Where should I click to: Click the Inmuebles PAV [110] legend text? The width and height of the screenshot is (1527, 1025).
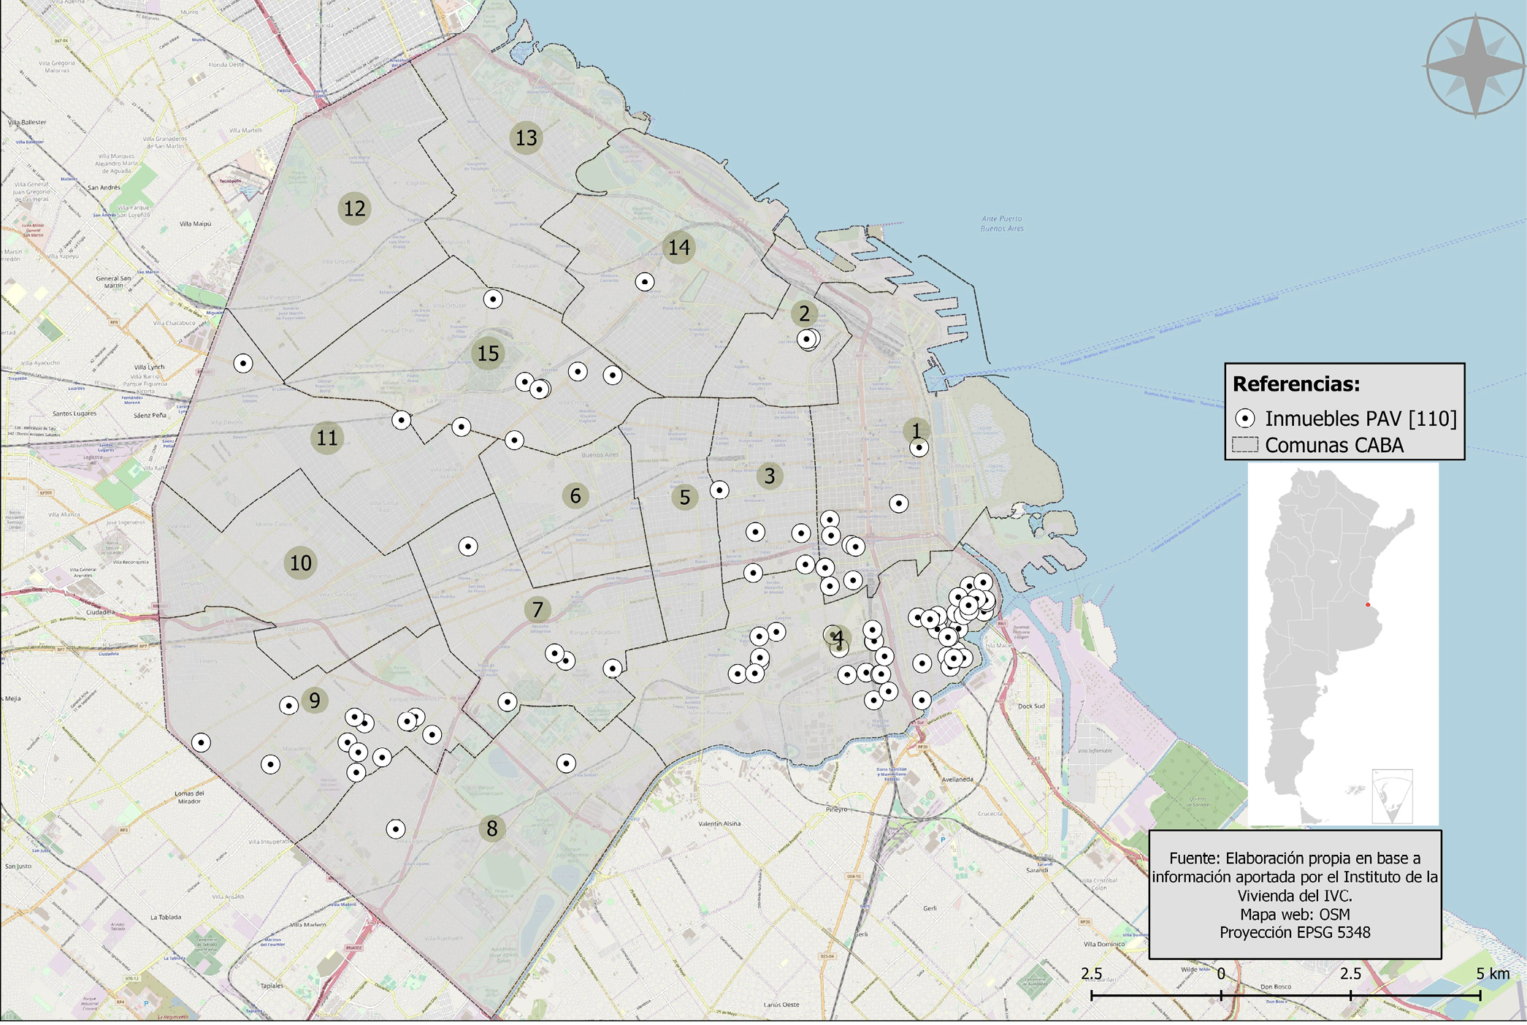coord(1360,419)
